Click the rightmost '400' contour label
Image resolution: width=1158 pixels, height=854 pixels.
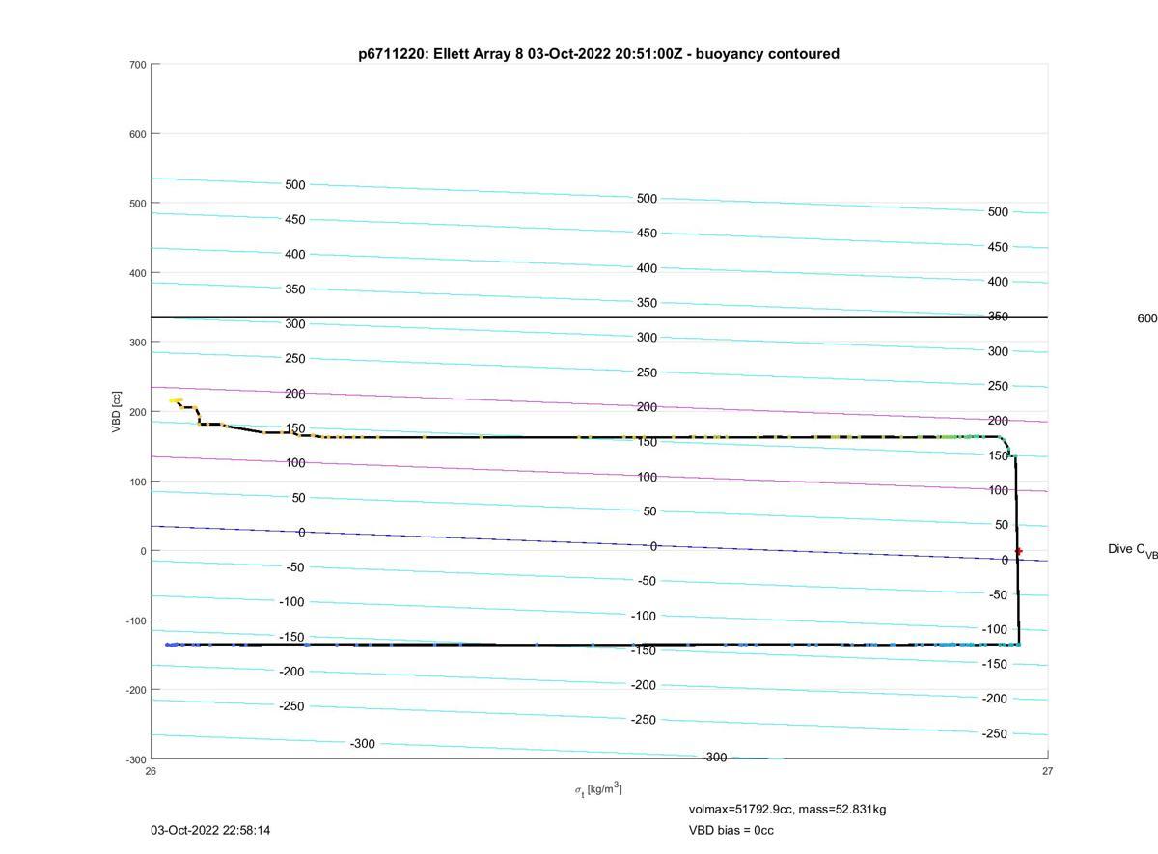998,282
